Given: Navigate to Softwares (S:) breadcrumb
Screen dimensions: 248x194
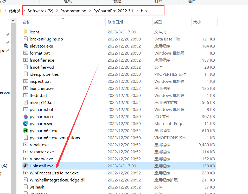Looking at the screenshot, I should point(40,11).
